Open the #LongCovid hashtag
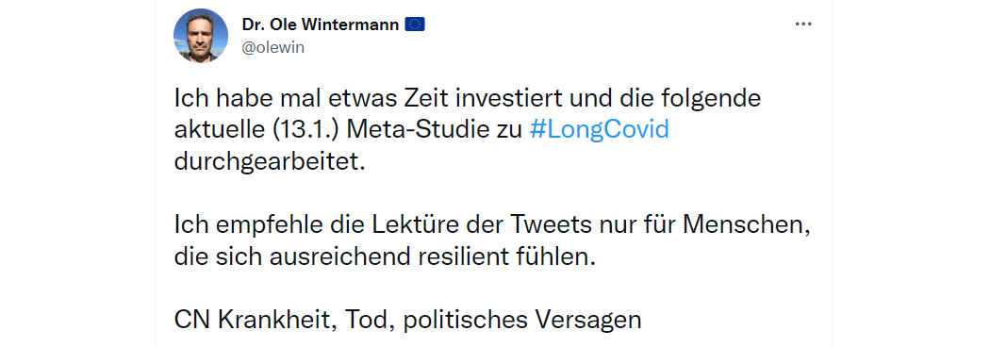 tap(599, 130)
